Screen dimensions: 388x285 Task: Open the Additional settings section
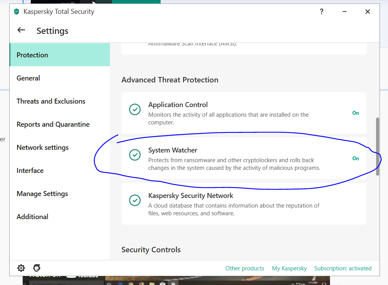pyautogui.click(x=60, y=216)
